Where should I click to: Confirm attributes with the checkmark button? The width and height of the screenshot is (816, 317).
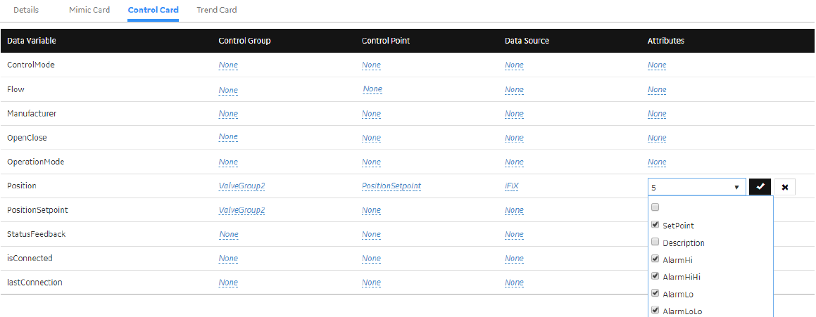click(760, 187)
